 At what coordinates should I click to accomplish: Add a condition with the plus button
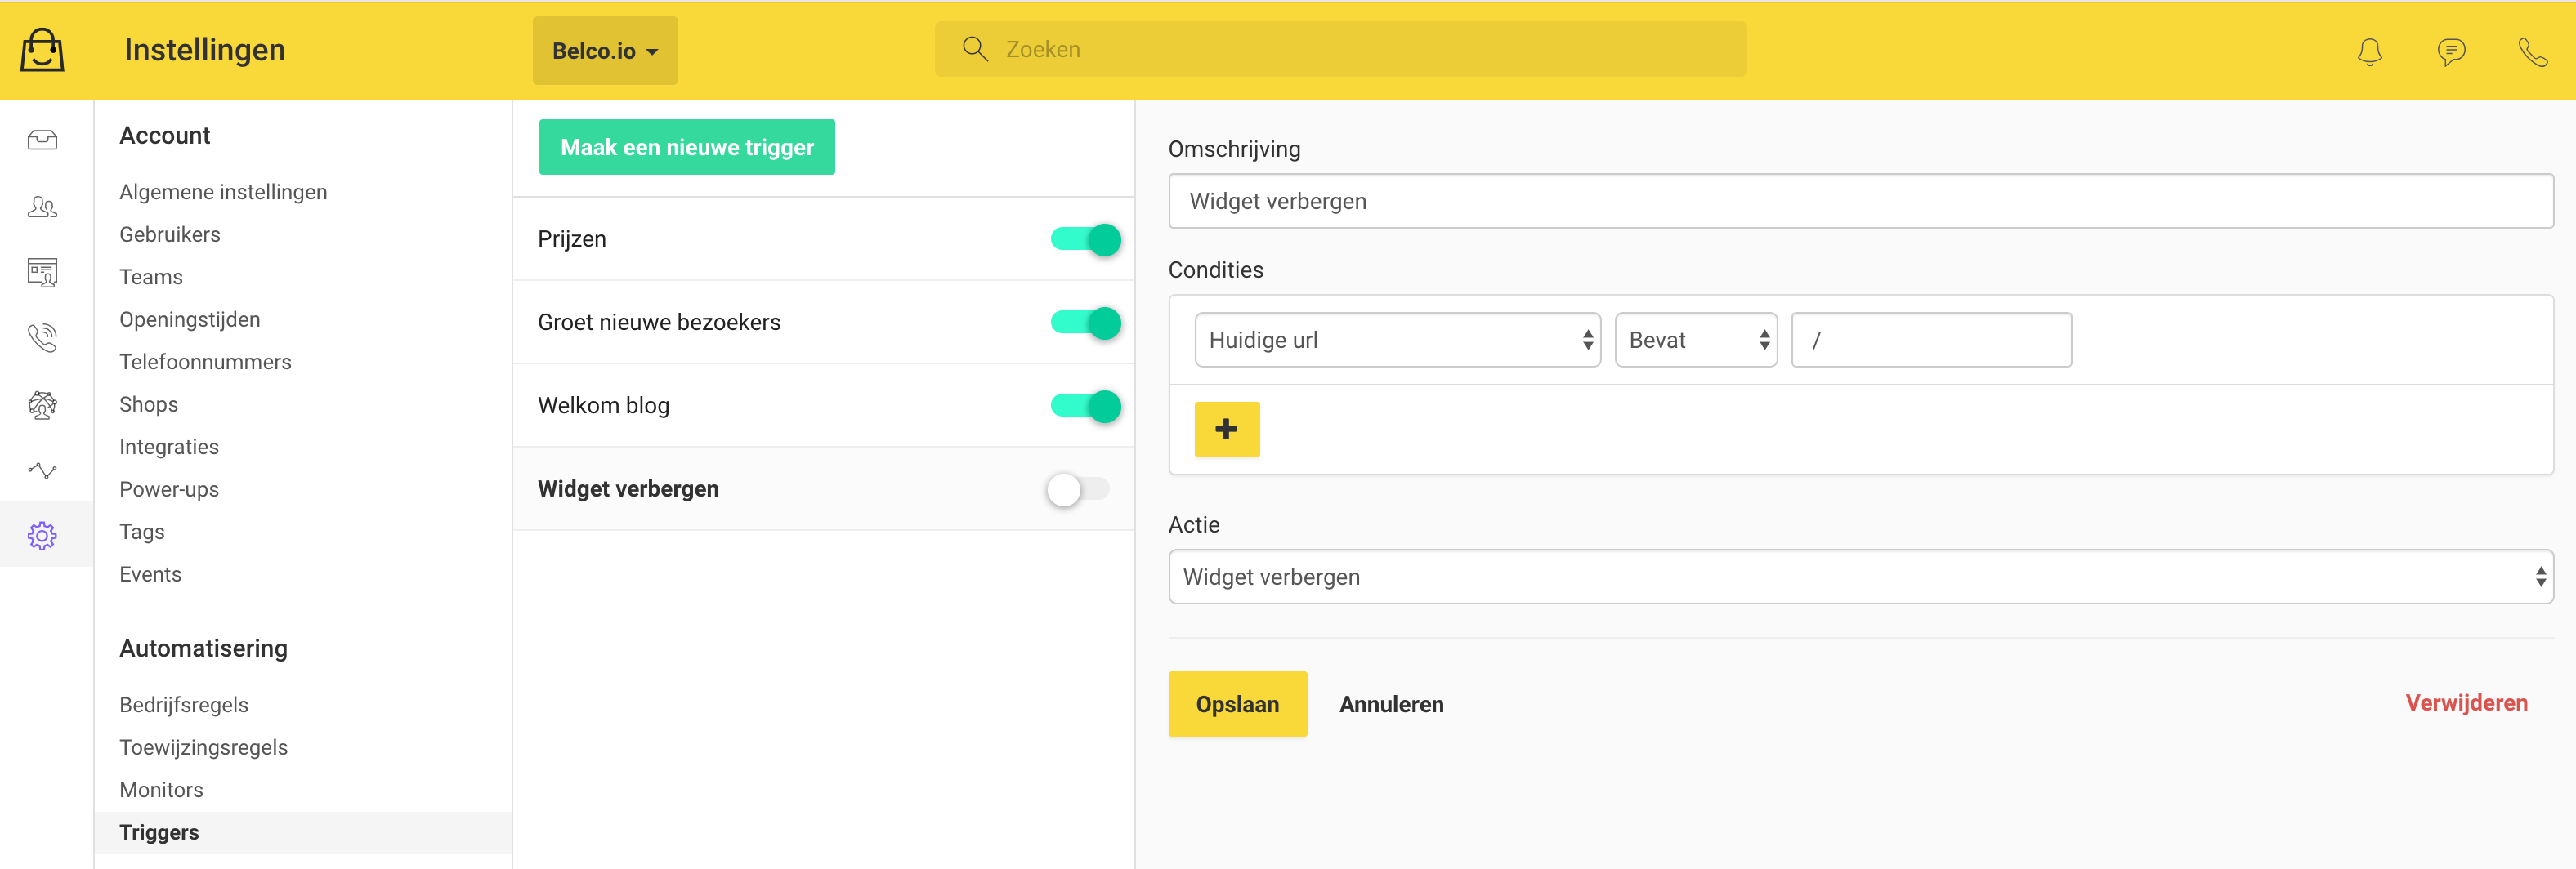point(1226,430)
